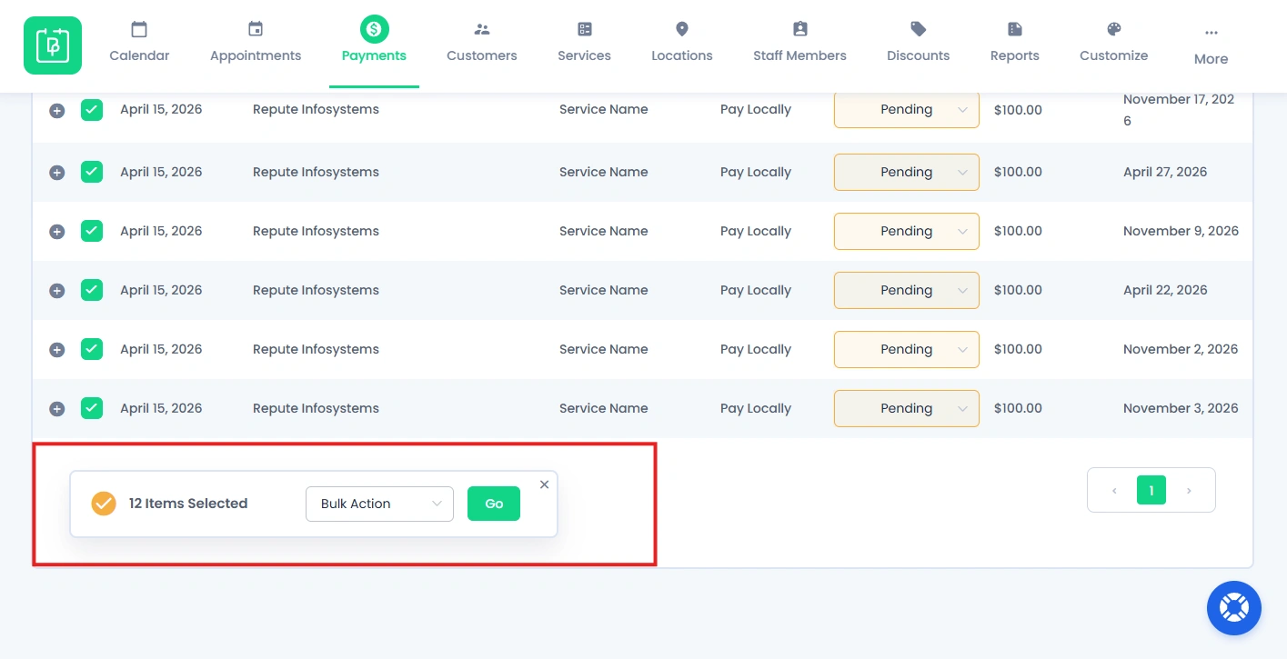Switch to Staff Members tab

click(x=799, y=45)
